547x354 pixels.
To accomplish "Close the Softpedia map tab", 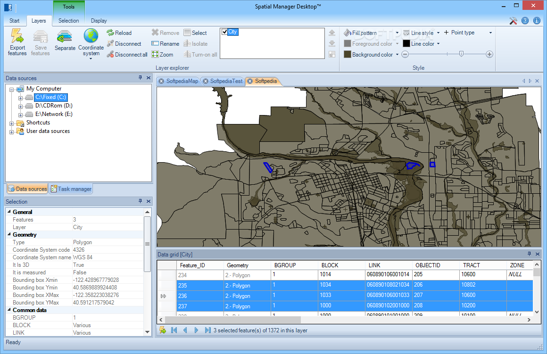I will 250,81.
